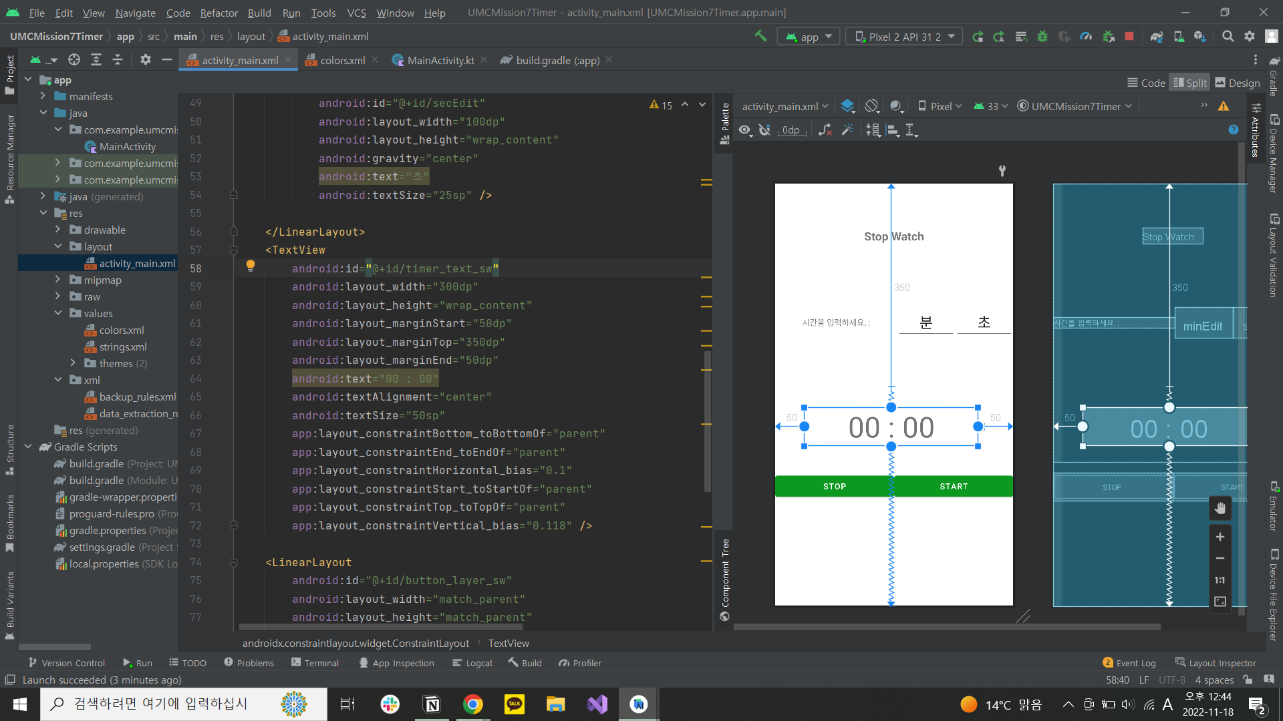Open the Night Mode preview dropdown
This screenshot has height=721, width=1283.
(x=897, y=106)
